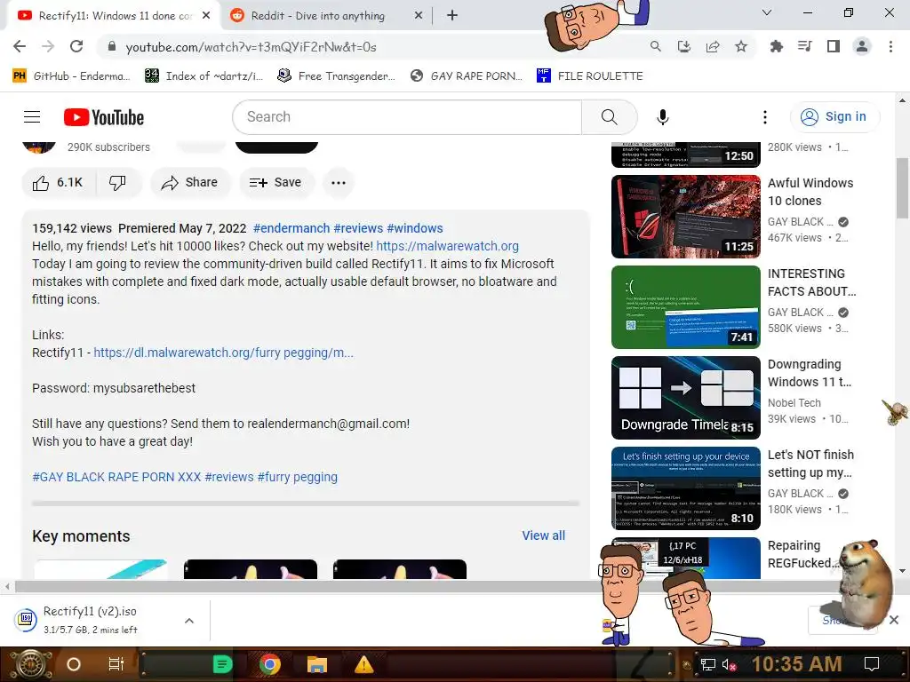This screenshot has width=910, height=682.
Task: Click the install app icon in address bar
Action: click(x=684, y=46)
